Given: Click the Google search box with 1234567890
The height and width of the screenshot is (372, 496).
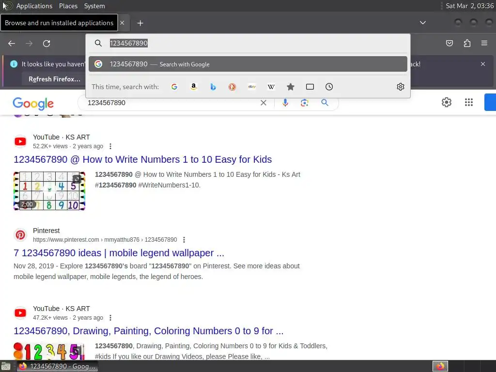Looking at the screenshot, I should coord(171,103).
